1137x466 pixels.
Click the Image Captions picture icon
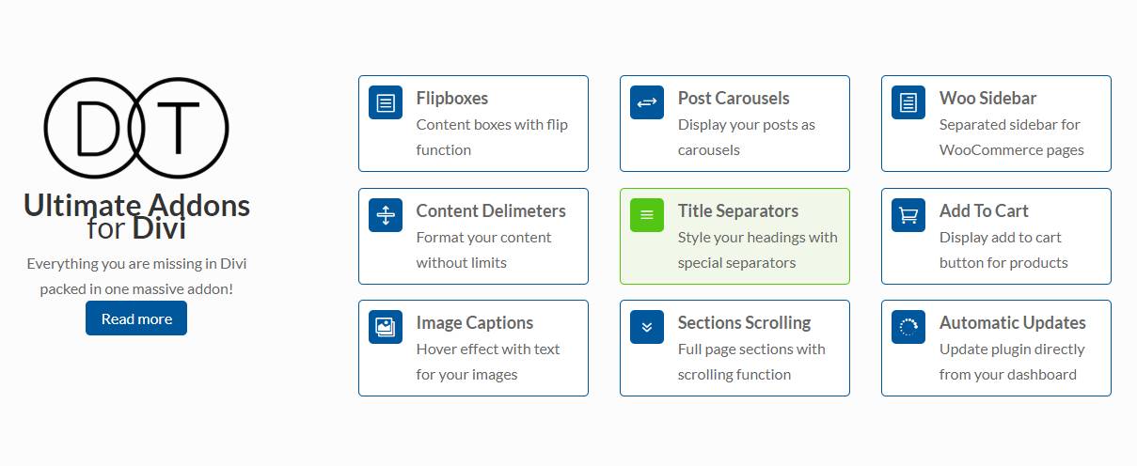[386, 327]
